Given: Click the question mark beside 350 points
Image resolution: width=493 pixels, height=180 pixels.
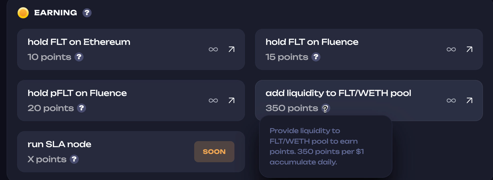Looking at the screenshot, I should 326,108.
